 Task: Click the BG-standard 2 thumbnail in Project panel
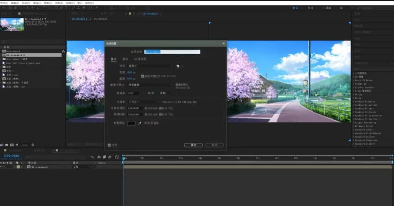point(12,24)
